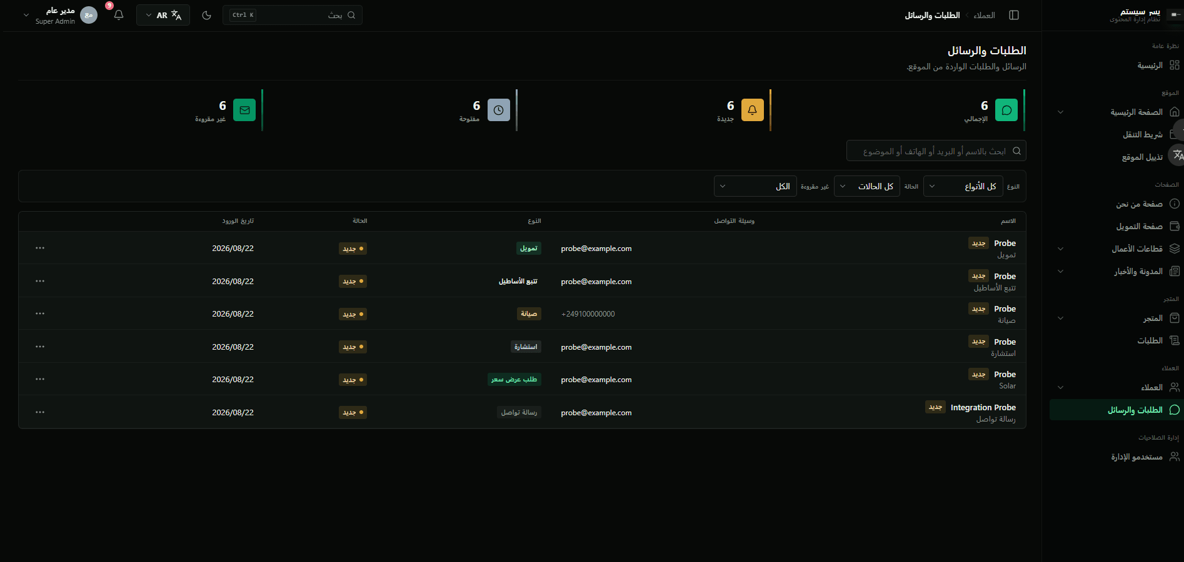Screen dimensions: 1184x562
Task: Click the translate floating icon at sidebar edge
Action: coord(1177,155)
